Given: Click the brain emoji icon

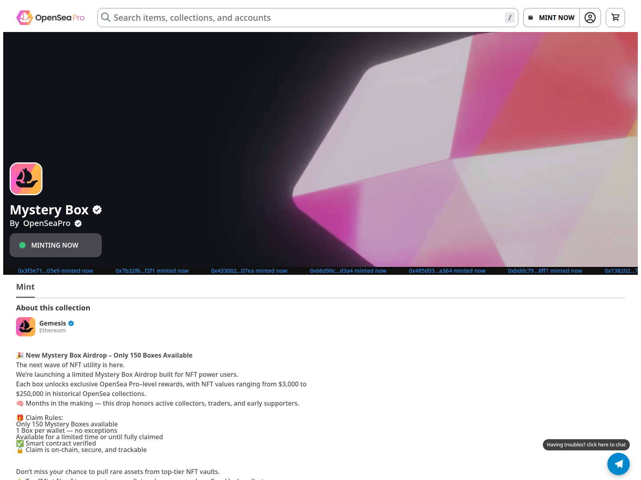Looking at the screenshot, I should (20, 403).
